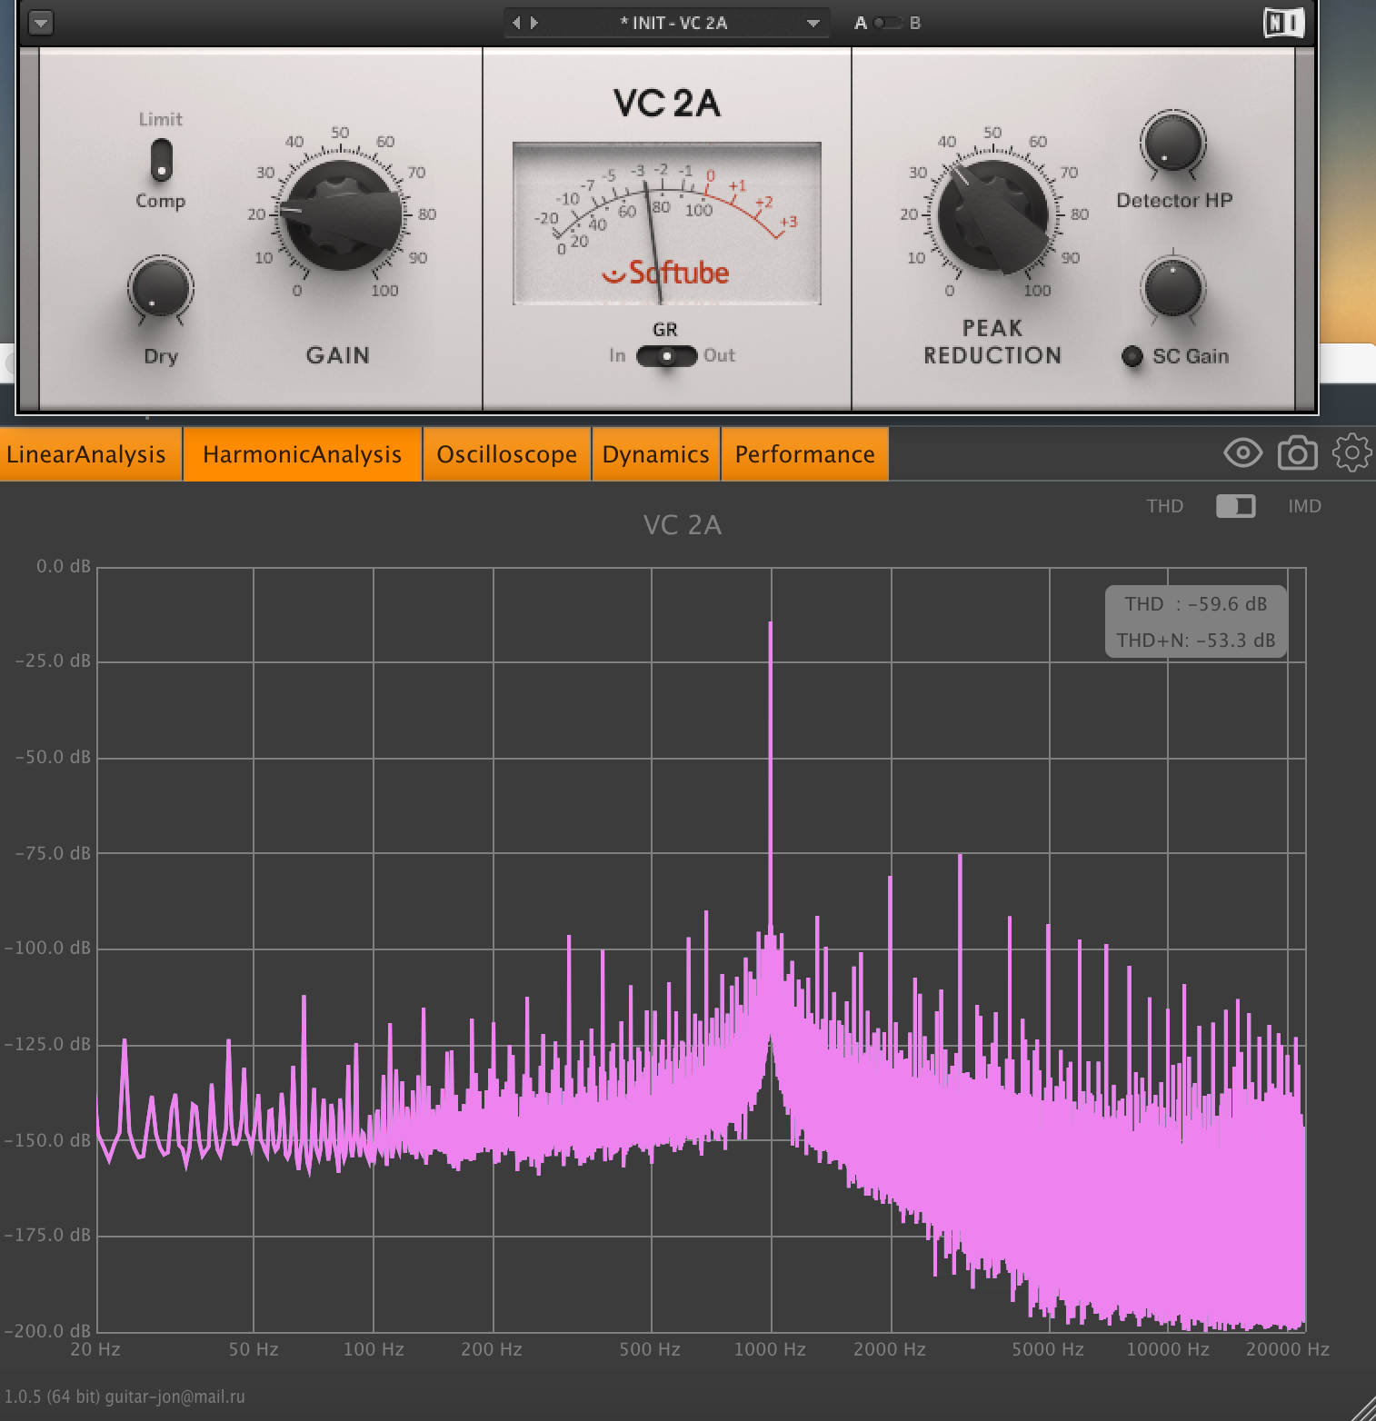1376x1421 pixels.
Task: Click the Detector HP knob
Action: [1172, 143]
